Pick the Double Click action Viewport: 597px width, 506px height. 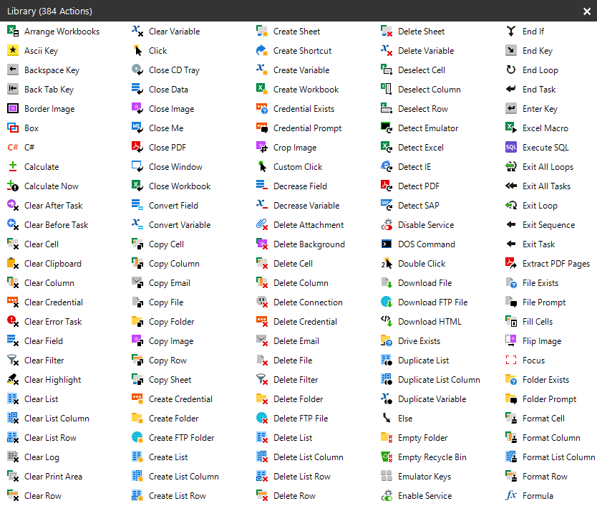pyautogui.click(x=422, y=264)
